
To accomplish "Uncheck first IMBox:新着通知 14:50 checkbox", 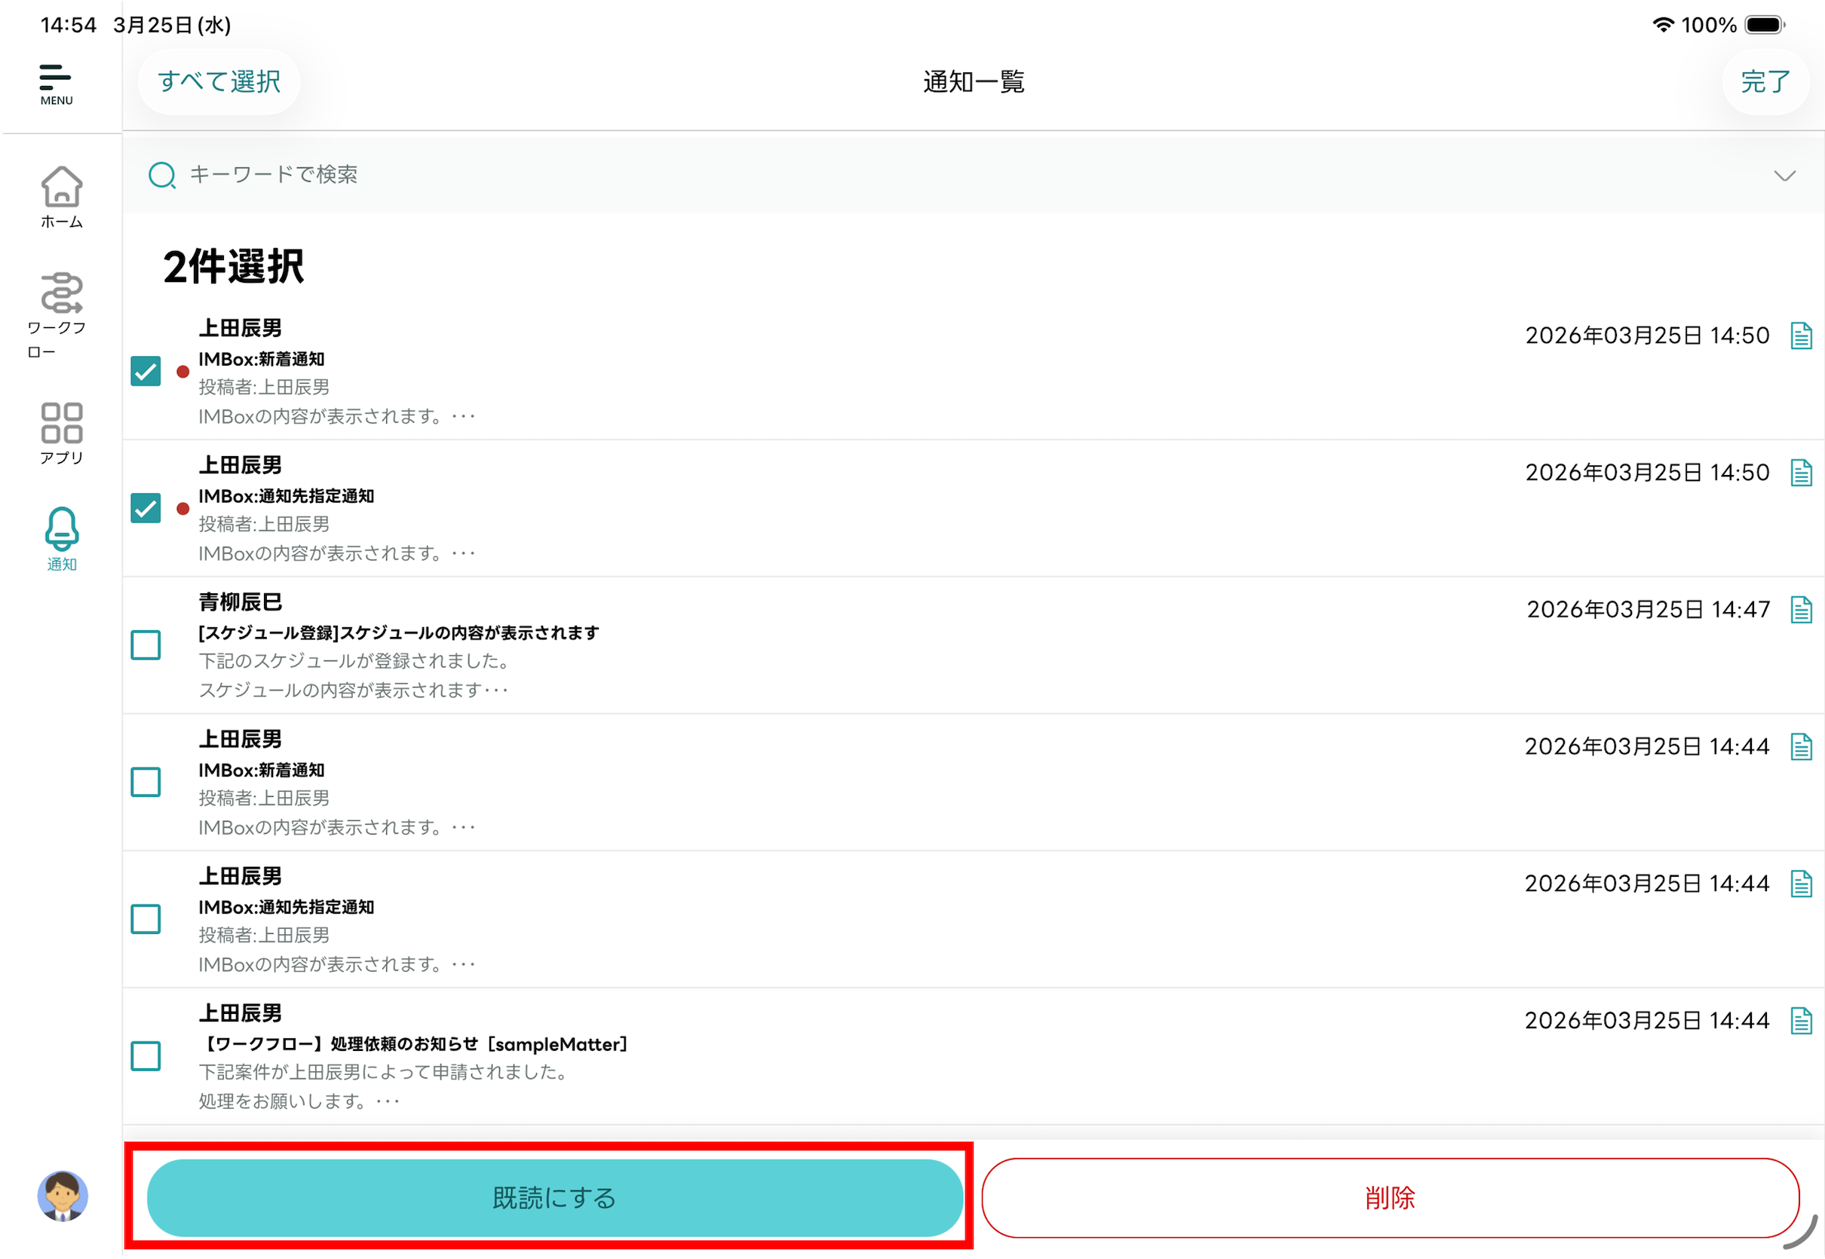I will click(x=146, y=372).
